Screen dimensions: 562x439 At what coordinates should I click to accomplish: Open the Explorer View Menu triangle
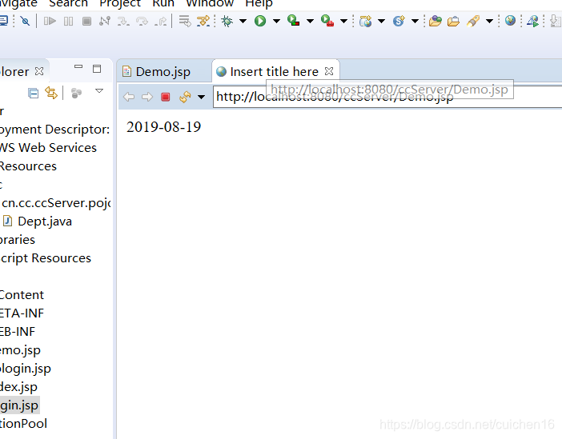click(x=99, y=91)
